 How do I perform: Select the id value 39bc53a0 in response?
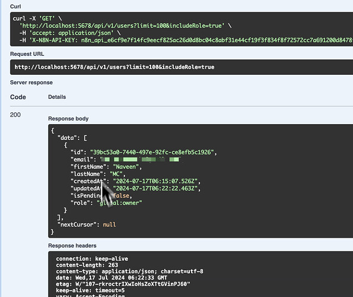[x=152, y=152]
